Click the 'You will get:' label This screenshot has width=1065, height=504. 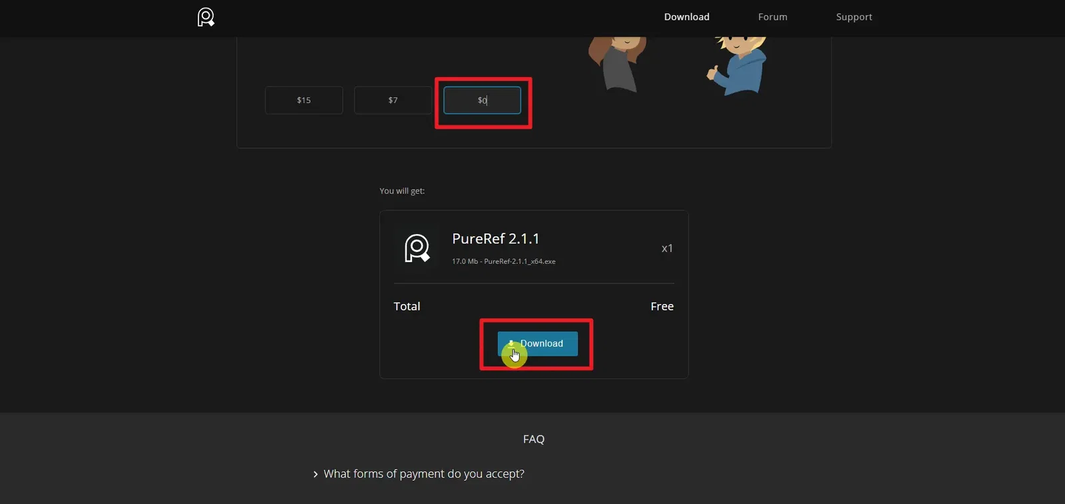click(402, 191)
